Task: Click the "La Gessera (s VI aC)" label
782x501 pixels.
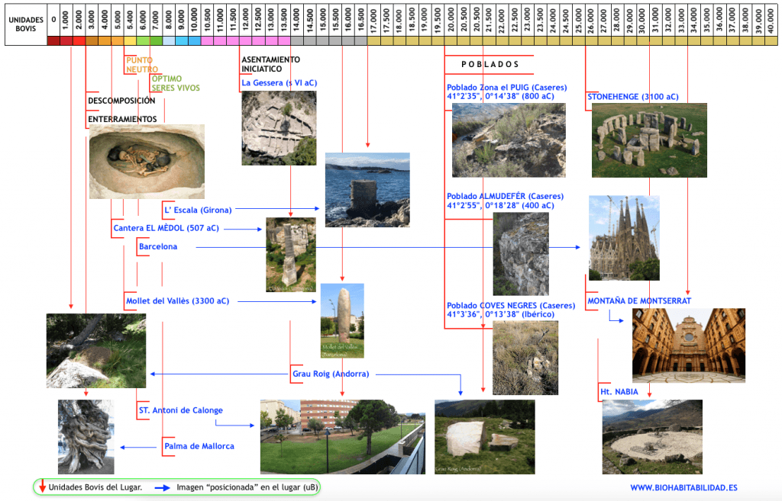Action: click(280, 82)
